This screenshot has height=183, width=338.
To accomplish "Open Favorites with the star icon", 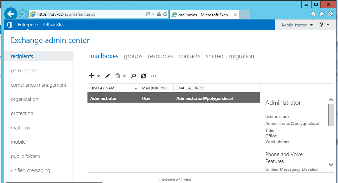I will [x=322, y=14].
